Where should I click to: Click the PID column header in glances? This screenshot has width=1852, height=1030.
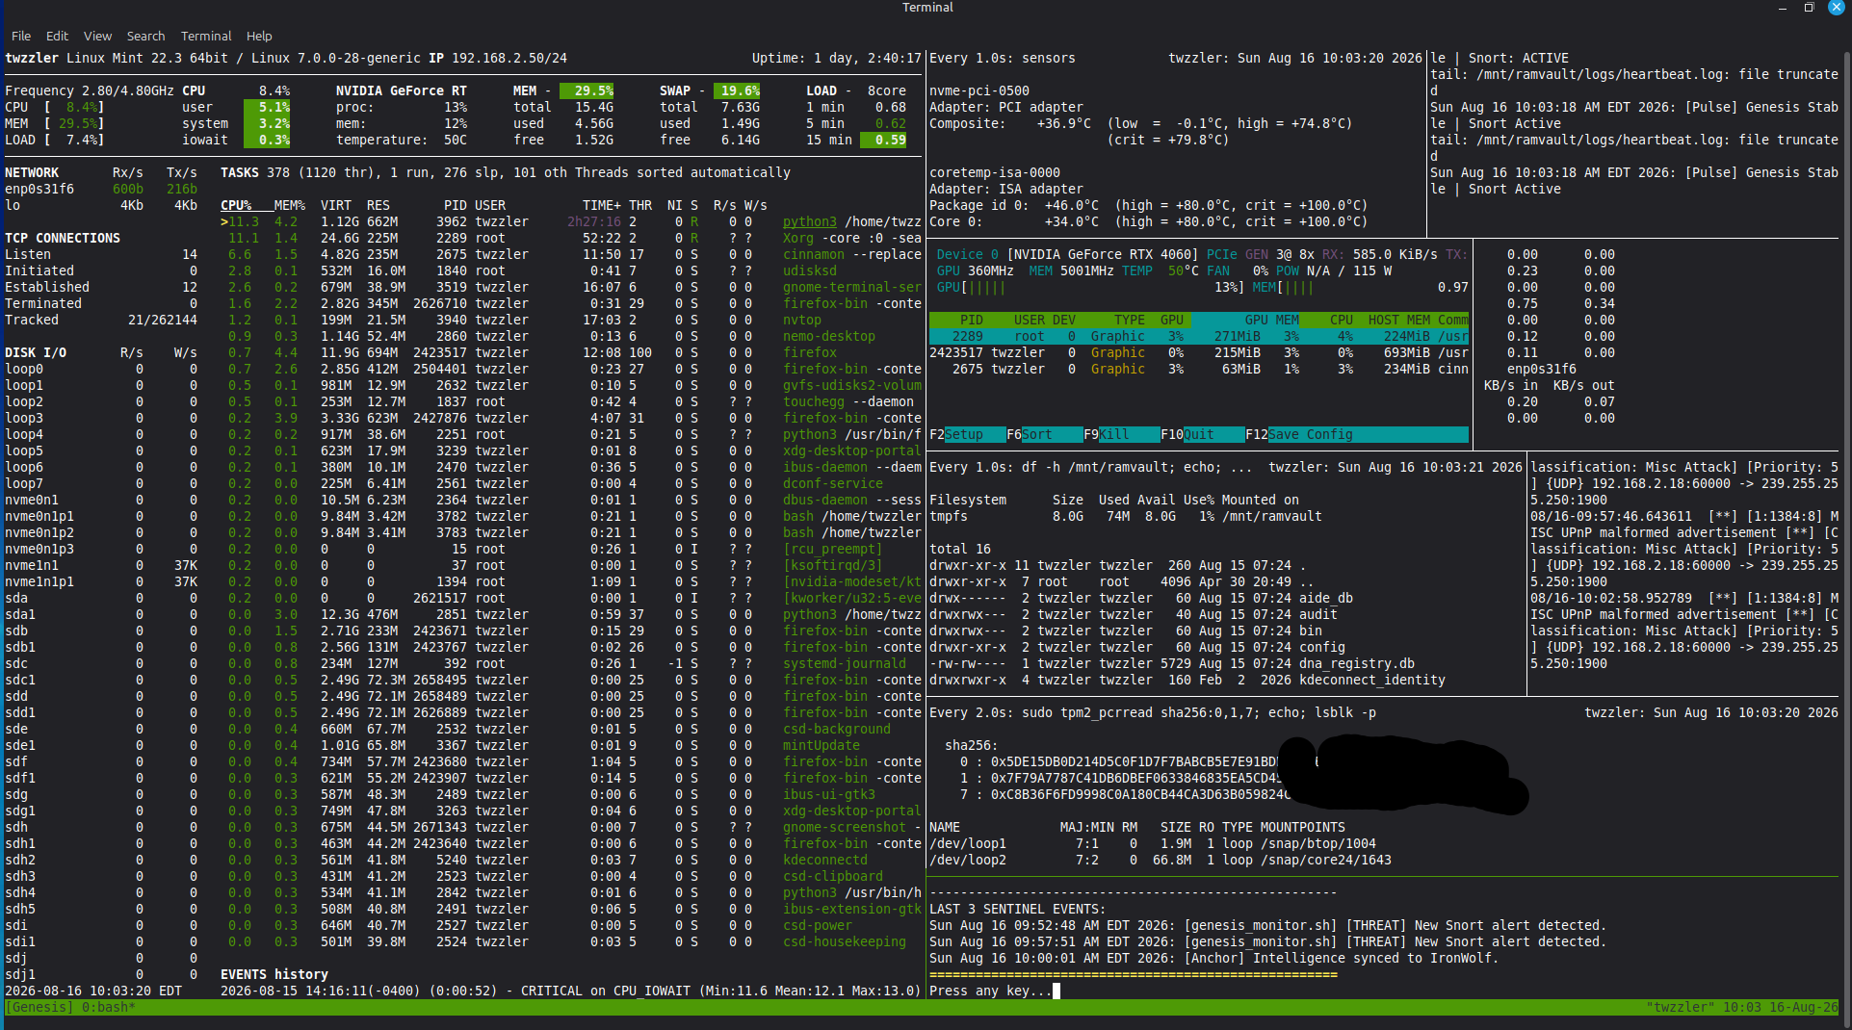pos(456,205)
